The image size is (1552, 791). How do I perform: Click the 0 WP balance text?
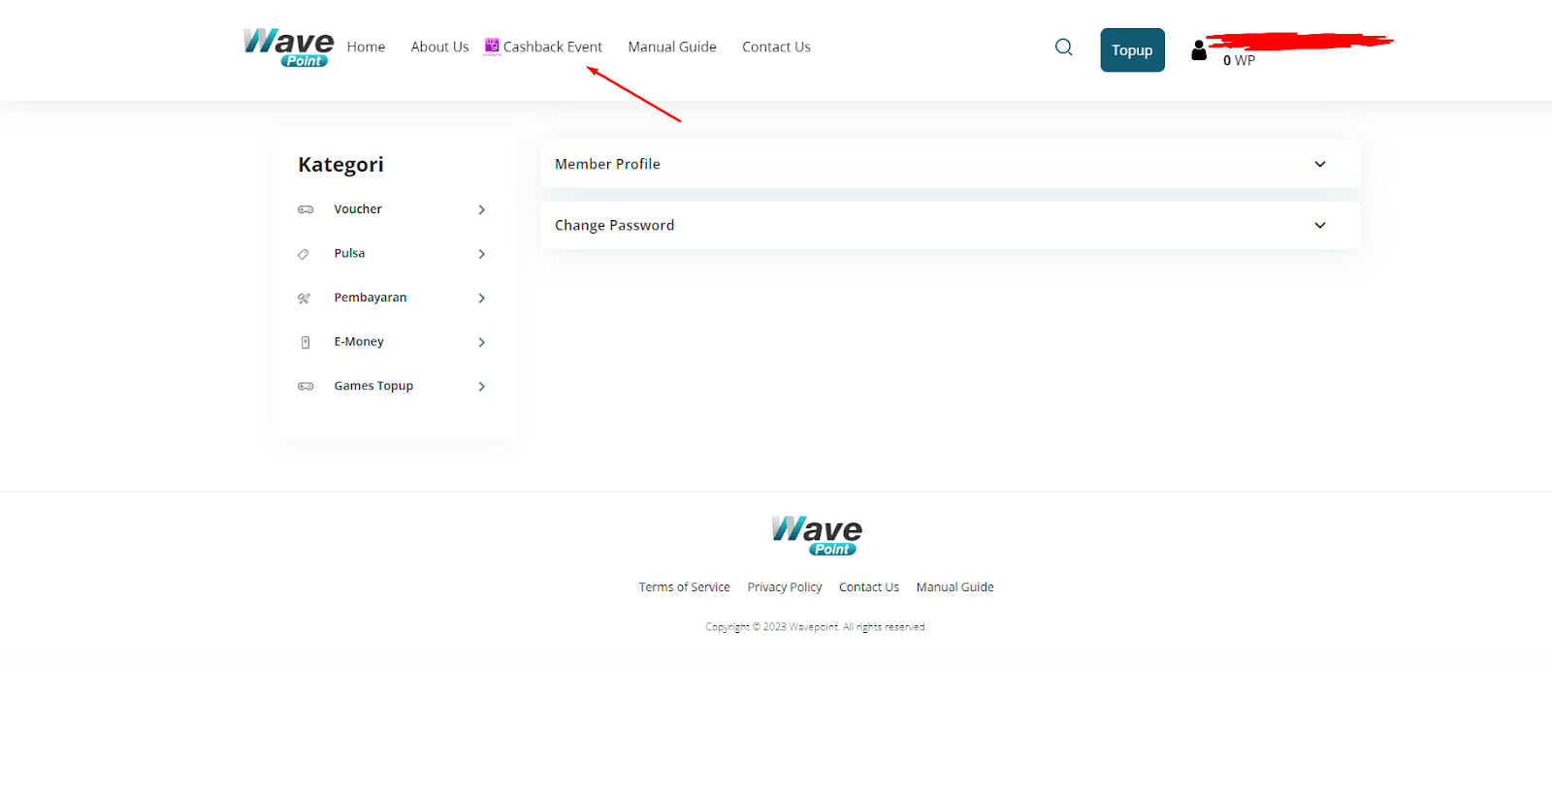click(x=1239, y=60)
